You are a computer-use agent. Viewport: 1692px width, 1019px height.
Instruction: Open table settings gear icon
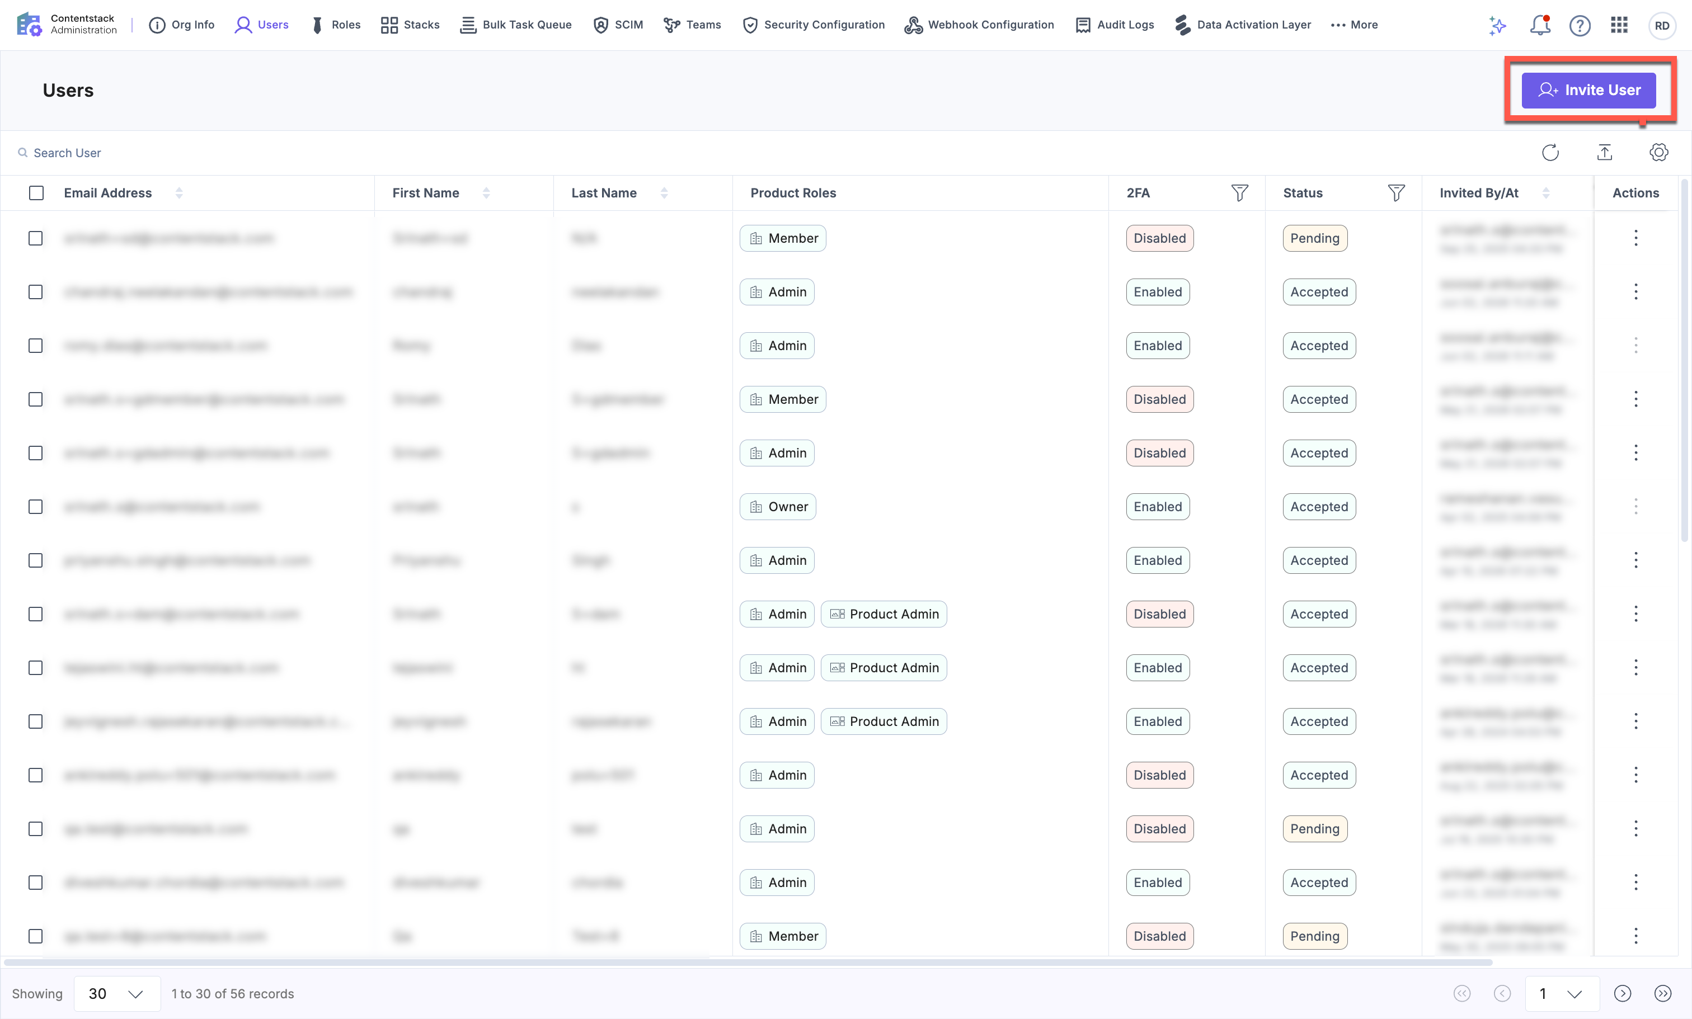[x=1658, y=152]
